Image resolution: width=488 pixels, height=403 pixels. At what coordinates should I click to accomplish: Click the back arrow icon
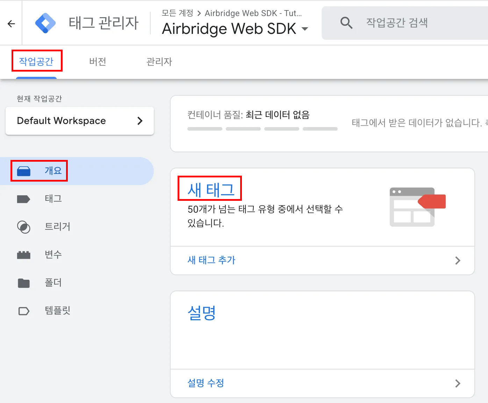pyautogui.click(x=11, y=24)
